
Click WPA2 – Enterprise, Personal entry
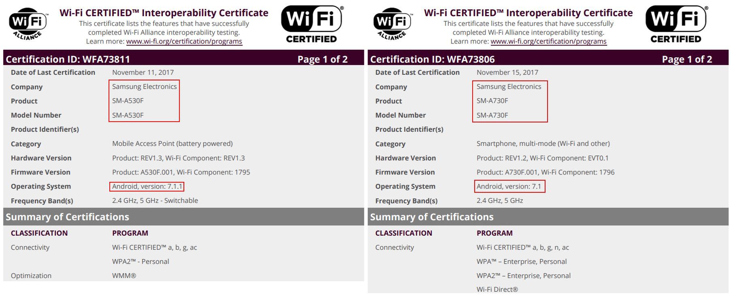(x=523, y=276)
